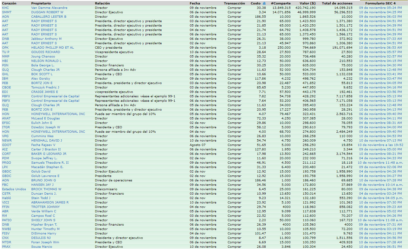Open the CBOE ticker link

(x=6, y=87)
